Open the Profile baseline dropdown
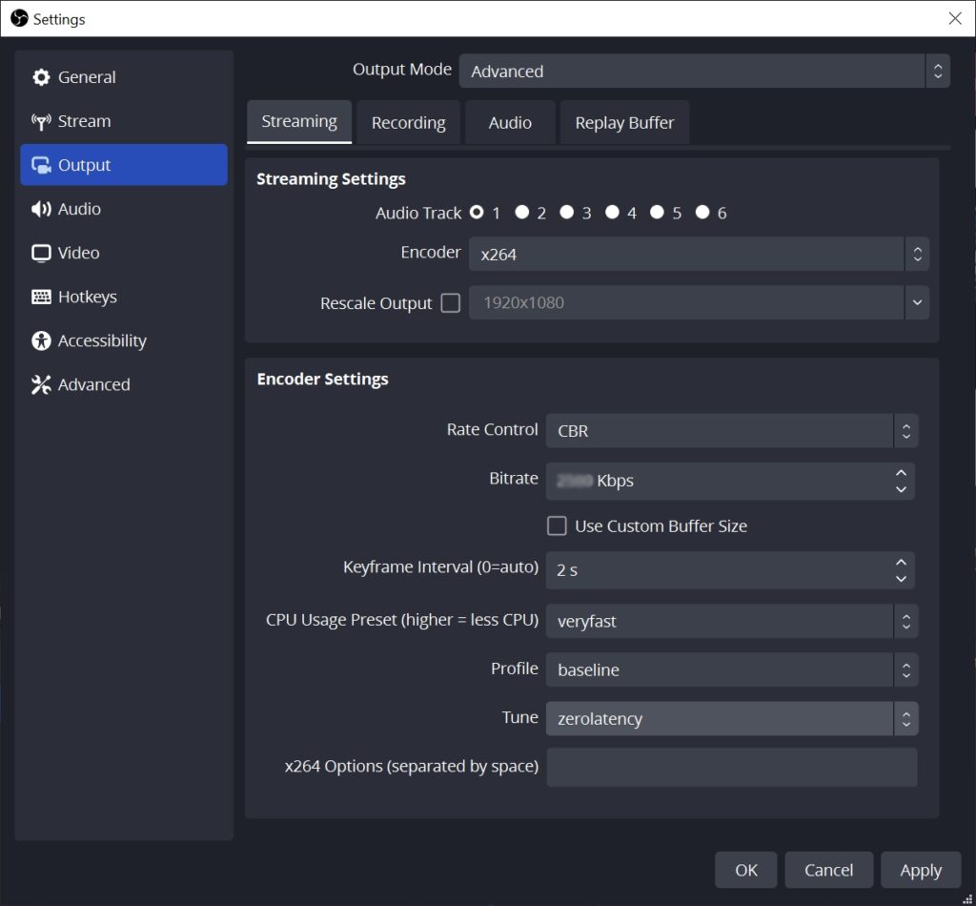The image size is (976, 906). (x=731, y=670)
